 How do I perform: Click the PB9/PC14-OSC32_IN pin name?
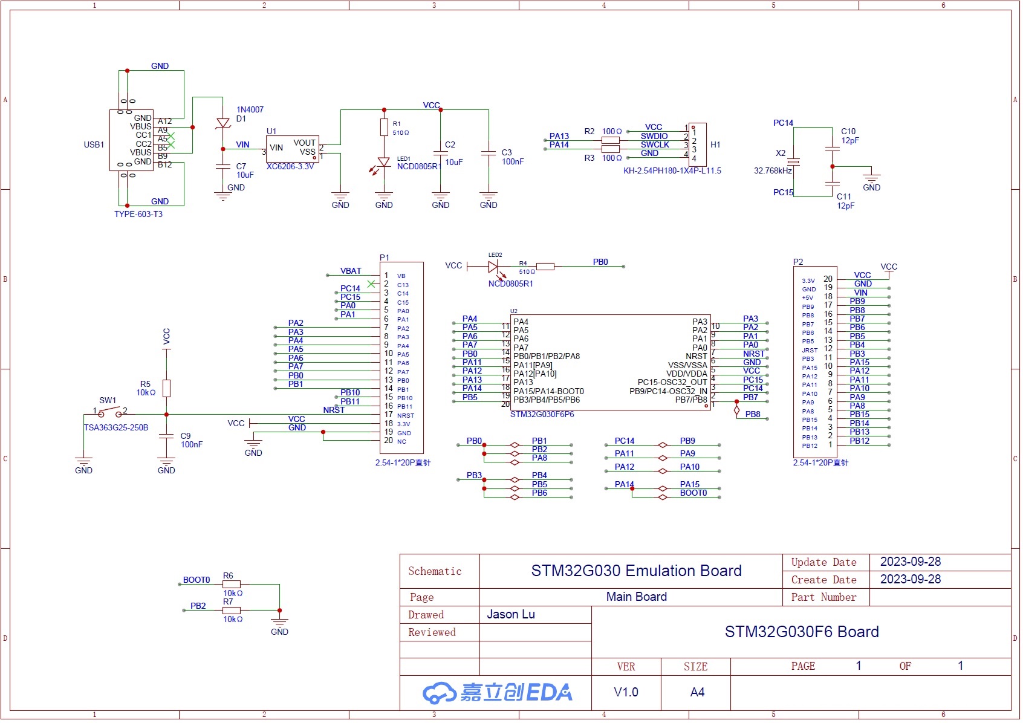(668, 391)
